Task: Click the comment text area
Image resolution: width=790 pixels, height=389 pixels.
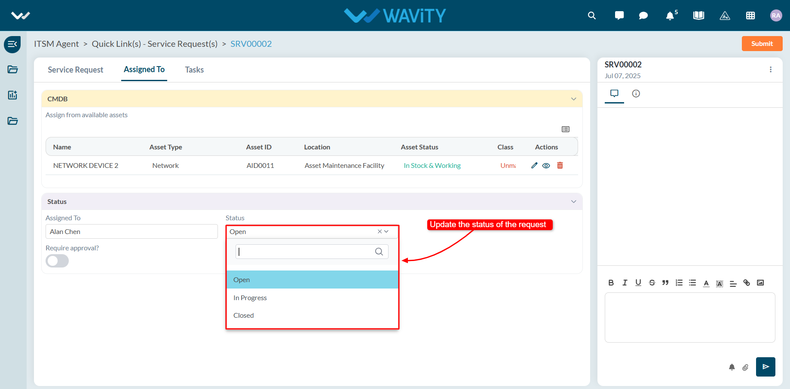Action: [690, 318]
